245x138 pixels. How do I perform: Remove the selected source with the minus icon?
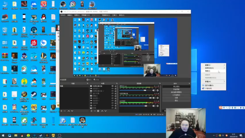(95, 111)
